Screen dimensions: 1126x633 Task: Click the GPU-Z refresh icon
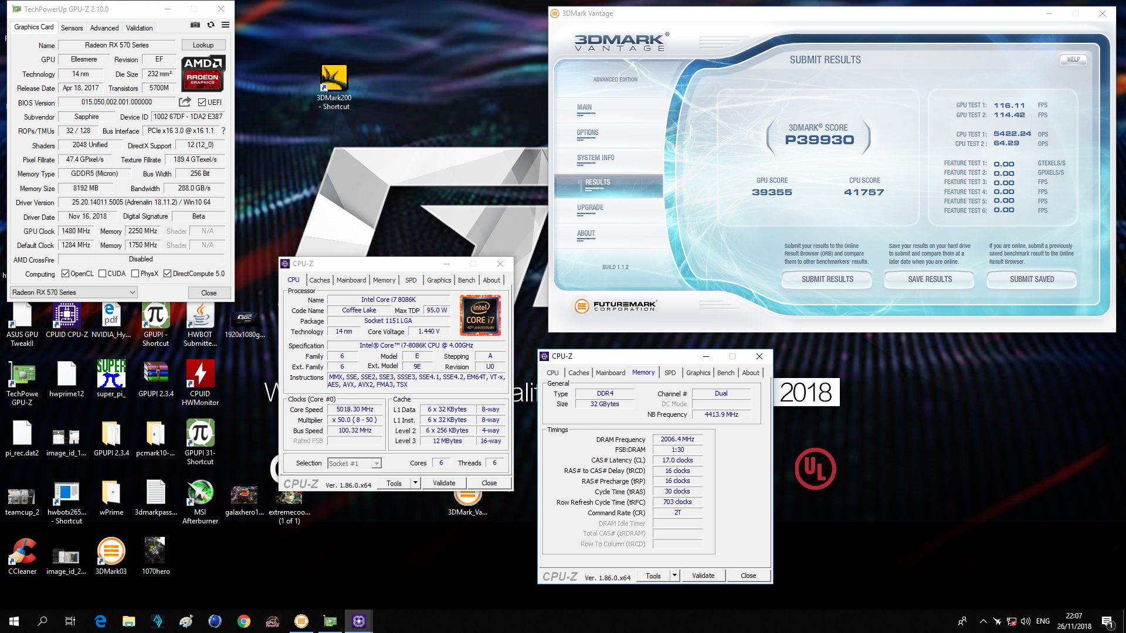pos(211,25)
